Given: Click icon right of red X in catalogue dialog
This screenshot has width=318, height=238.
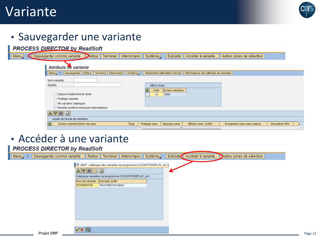Looking at the screenshot, I should (x=88, y=230).
